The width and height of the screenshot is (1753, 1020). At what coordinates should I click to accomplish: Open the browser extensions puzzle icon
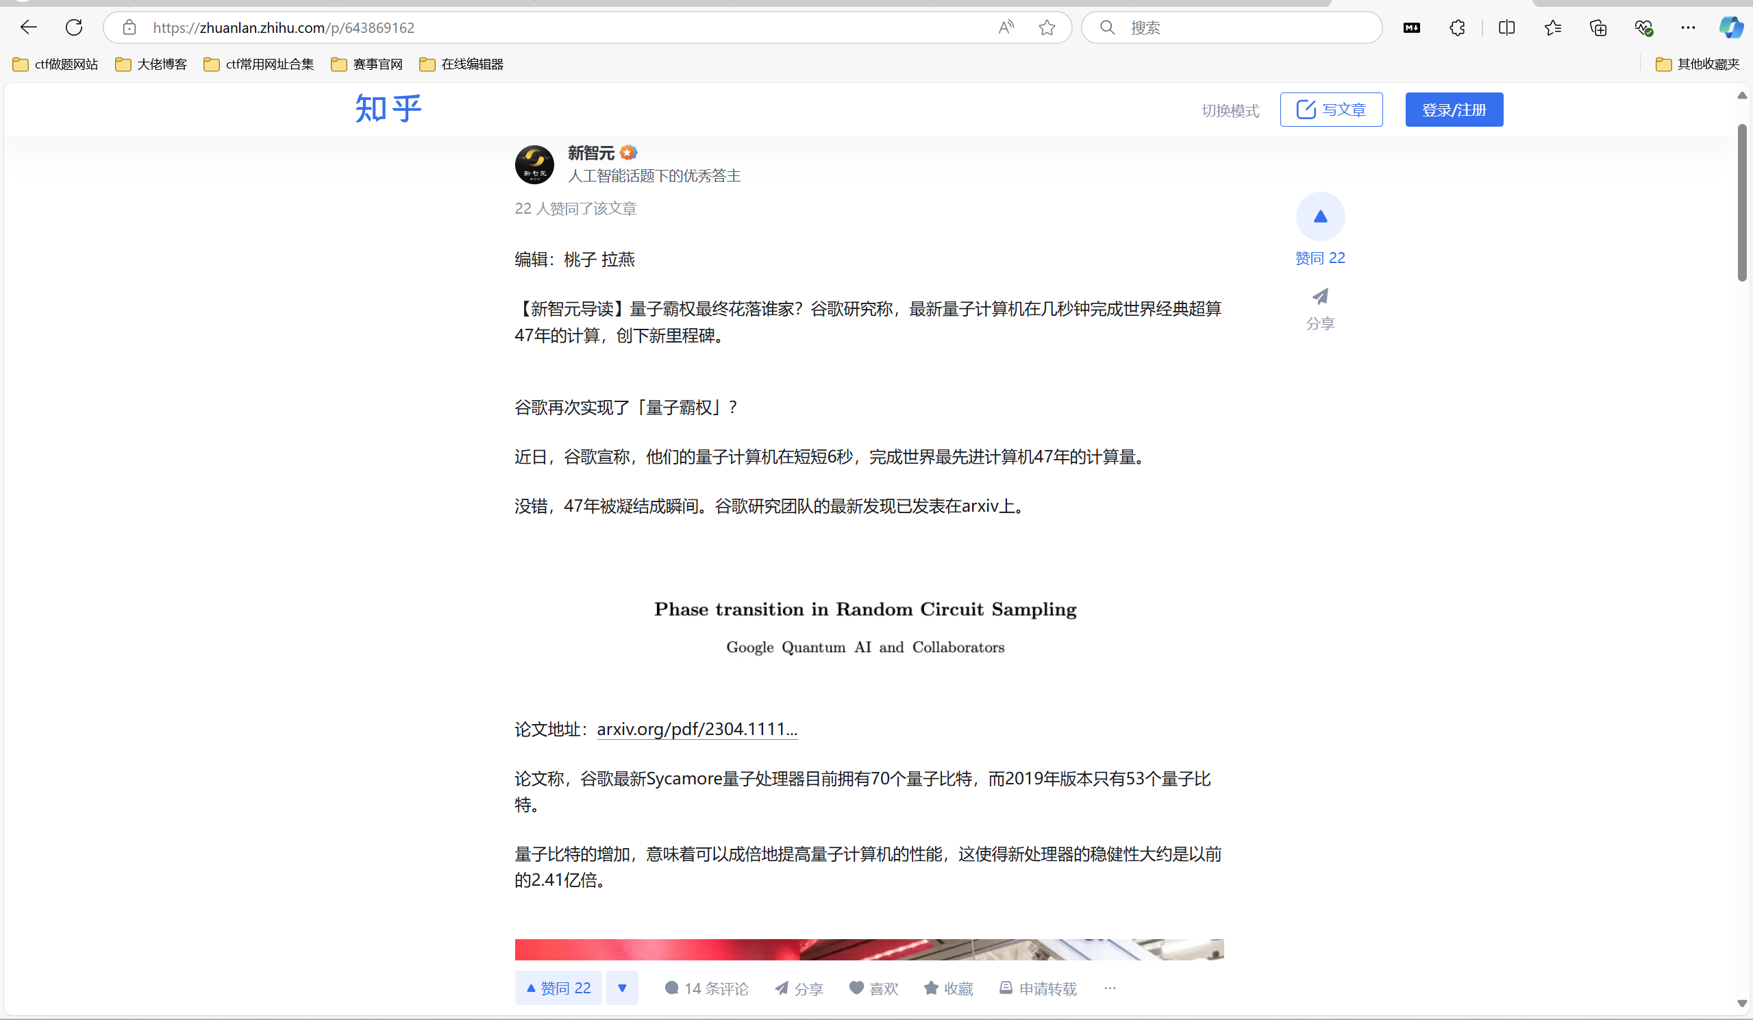[x=1457, y=28]
